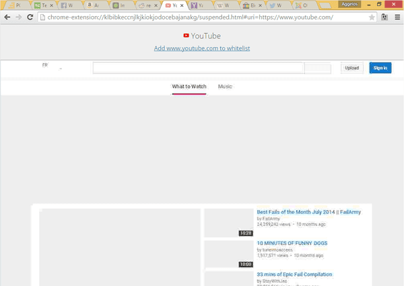Go back with the browser back arrow
Viewport: 404px width, 286px height.
(x=7, y=17)
